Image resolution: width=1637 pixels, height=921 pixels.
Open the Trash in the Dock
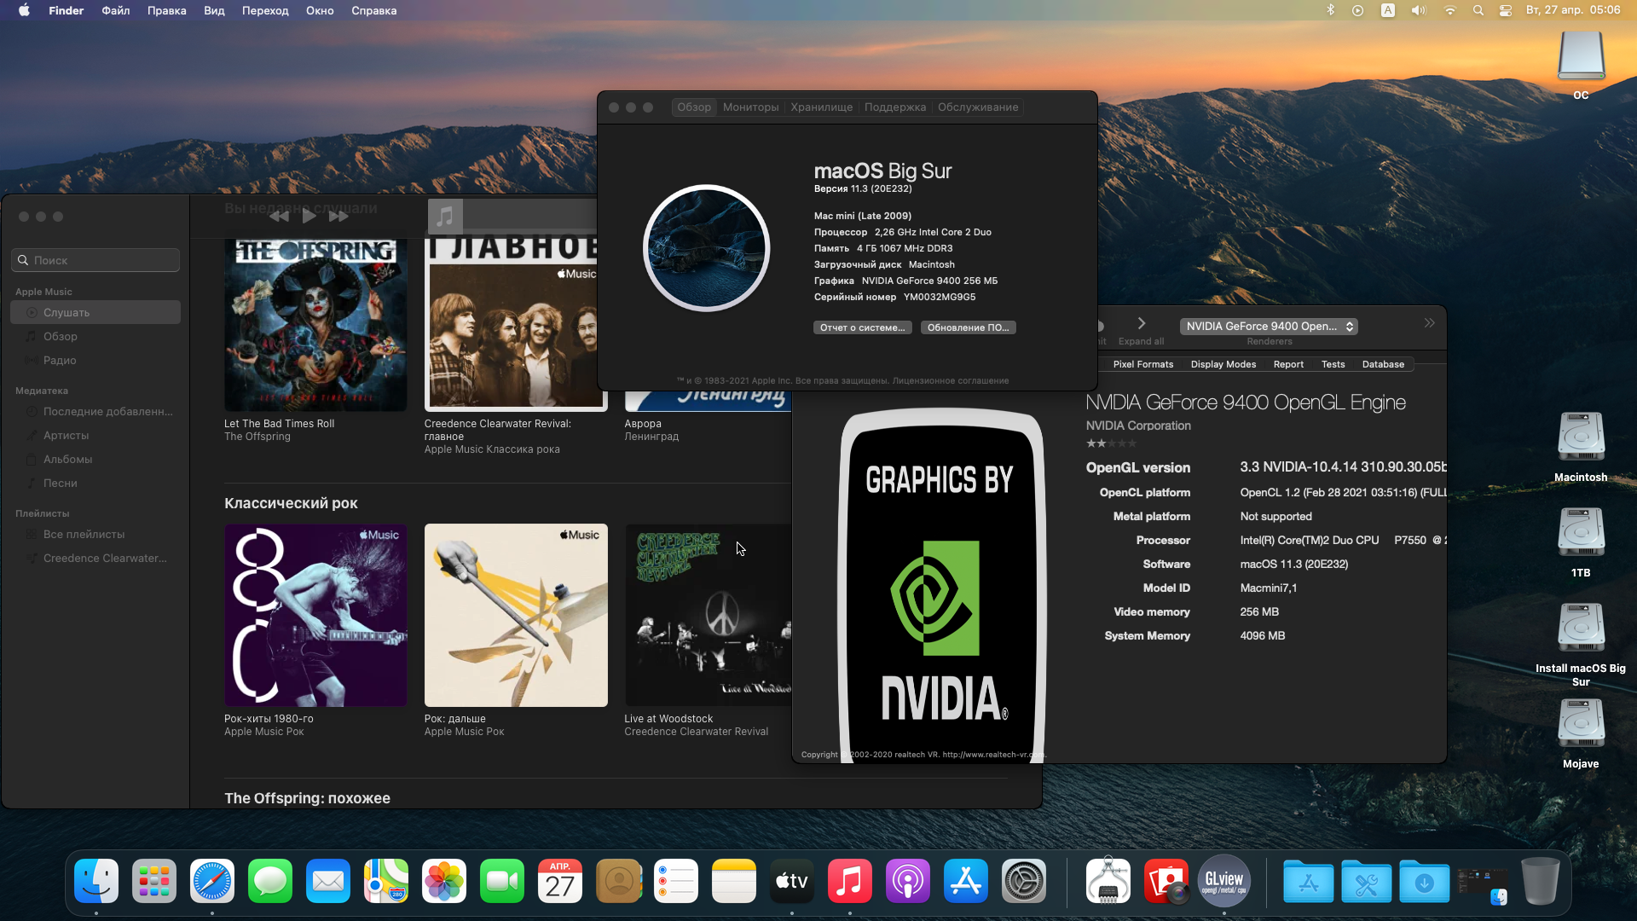(x=1541, y=881)
